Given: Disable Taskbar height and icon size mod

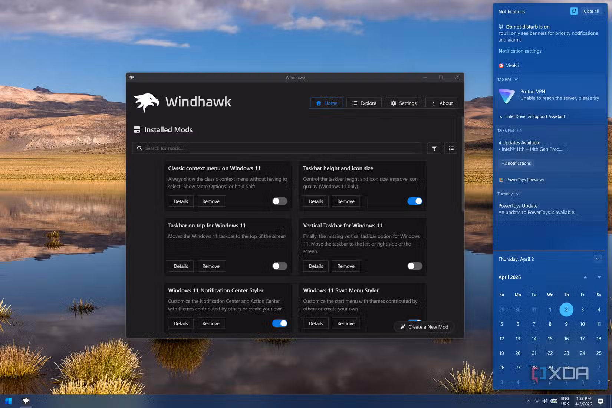Looking at the screenshot, I should (x=415, y=201).
